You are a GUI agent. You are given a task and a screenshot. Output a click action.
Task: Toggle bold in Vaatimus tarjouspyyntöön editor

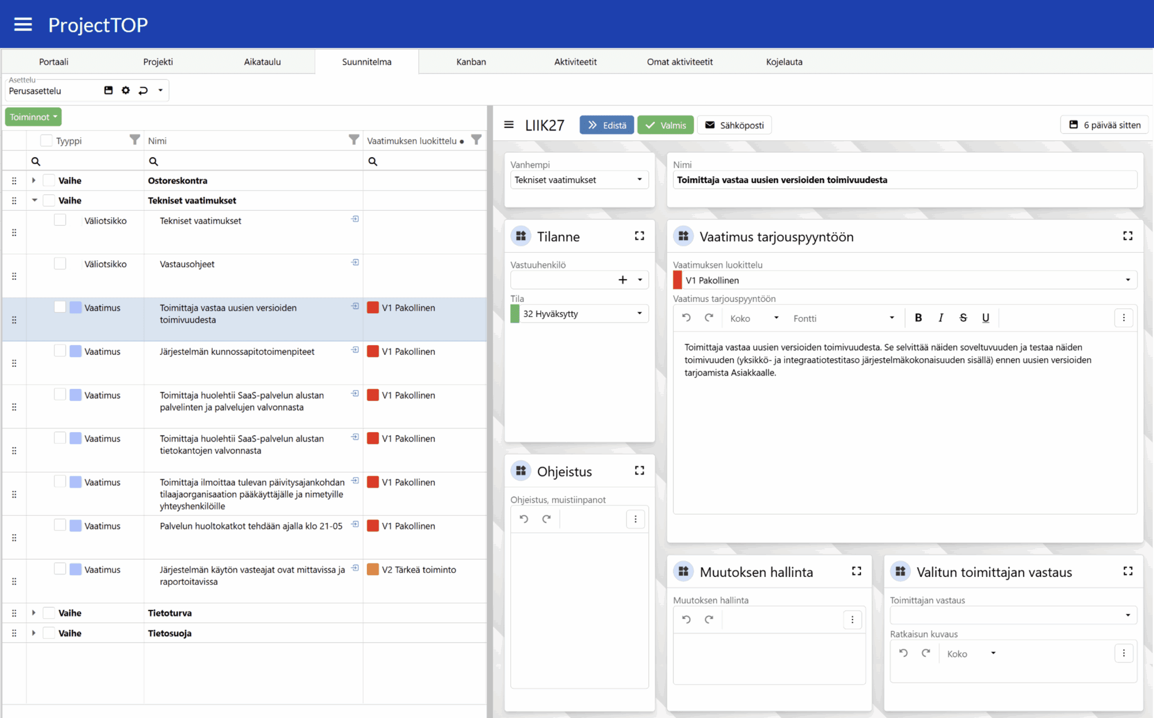click(x=918, y=318)
